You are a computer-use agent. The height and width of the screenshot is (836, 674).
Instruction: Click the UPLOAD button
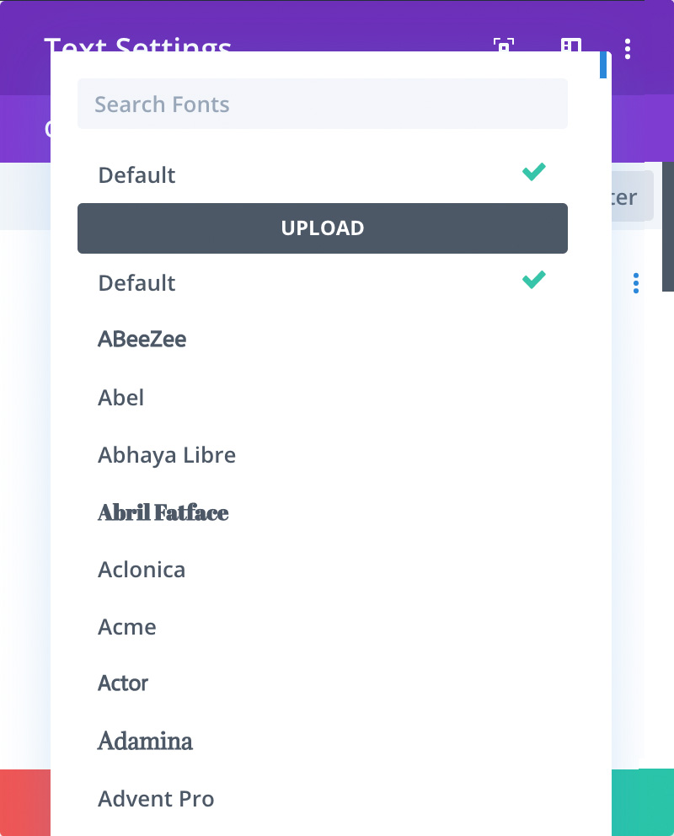pos(323,228)
